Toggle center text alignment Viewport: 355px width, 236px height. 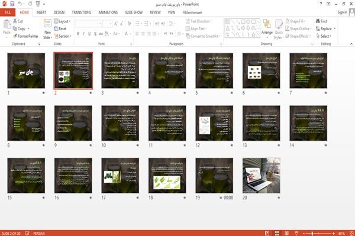coord(143,34)
